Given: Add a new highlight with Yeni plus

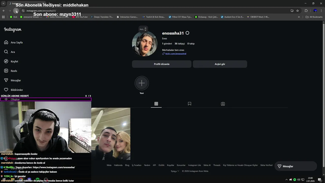Looking at the screenshot, I should (142, 83).
